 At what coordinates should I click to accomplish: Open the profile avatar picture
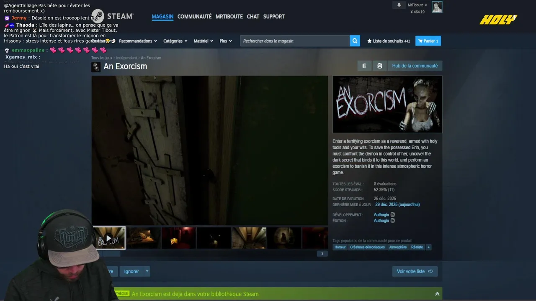click(437, 7)
